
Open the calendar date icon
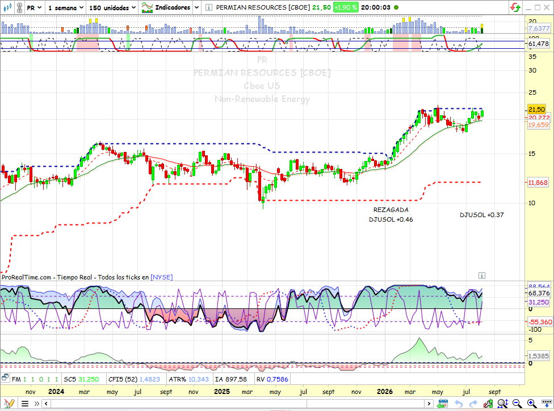[x=442, y=403]
